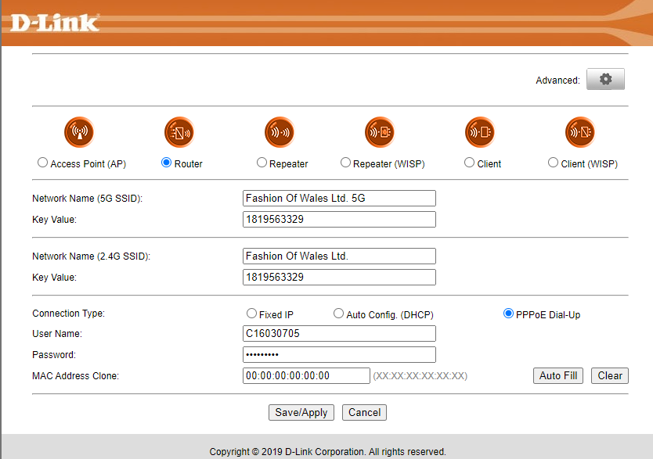Click Auto Fill for MAC address

[x=557, y=375]
